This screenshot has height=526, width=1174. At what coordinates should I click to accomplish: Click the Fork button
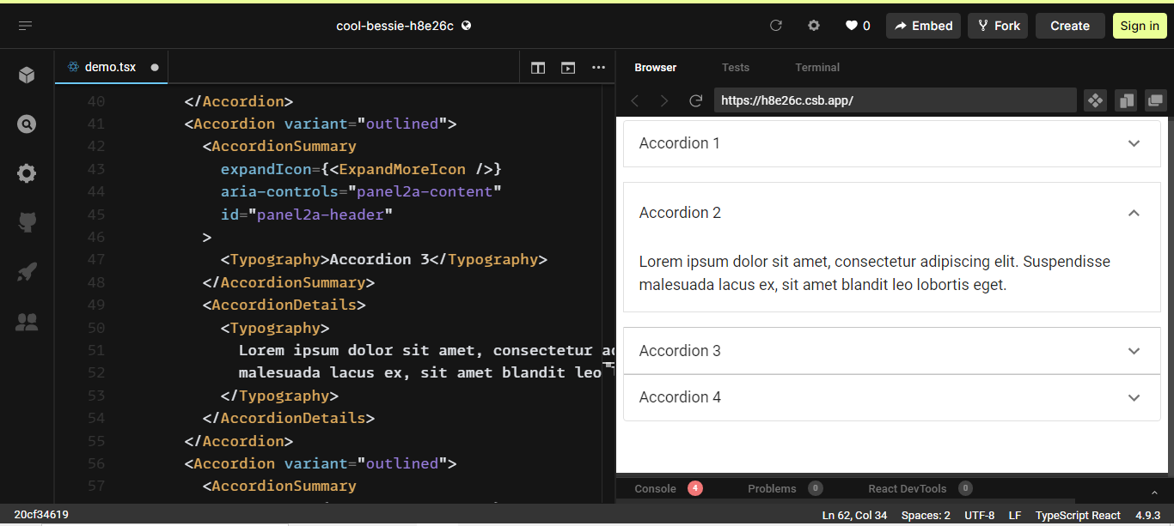click(x=998, y=26)
